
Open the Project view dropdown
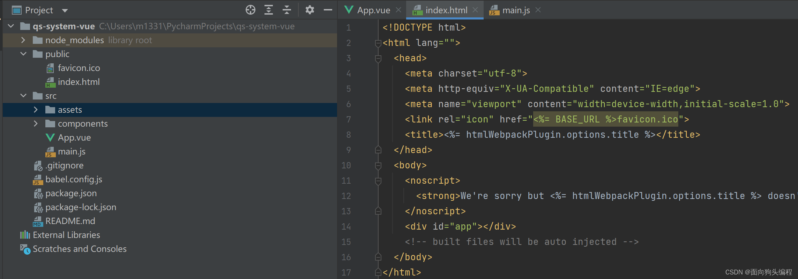tap(65, 10)
